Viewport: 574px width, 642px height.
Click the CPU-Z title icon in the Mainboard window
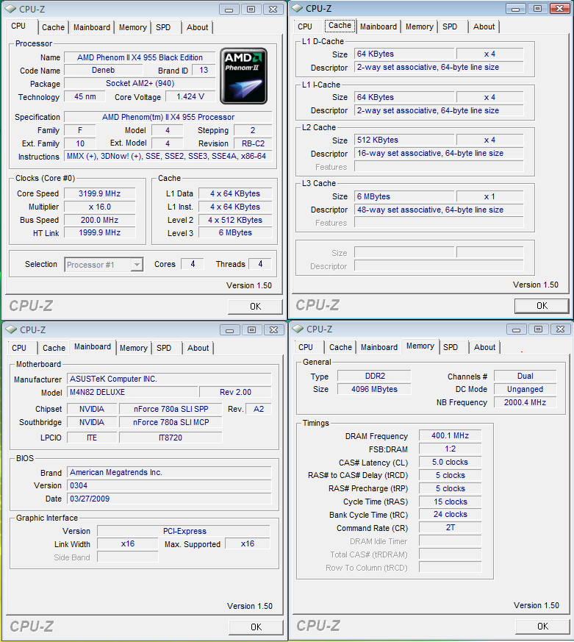(x=12, y=329)
